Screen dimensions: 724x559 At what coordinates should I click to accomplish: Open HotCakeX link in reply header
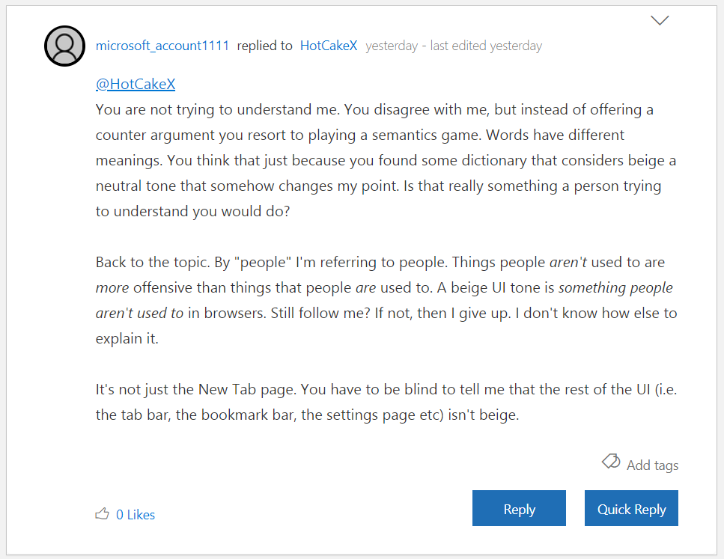(x=329, y=46)
